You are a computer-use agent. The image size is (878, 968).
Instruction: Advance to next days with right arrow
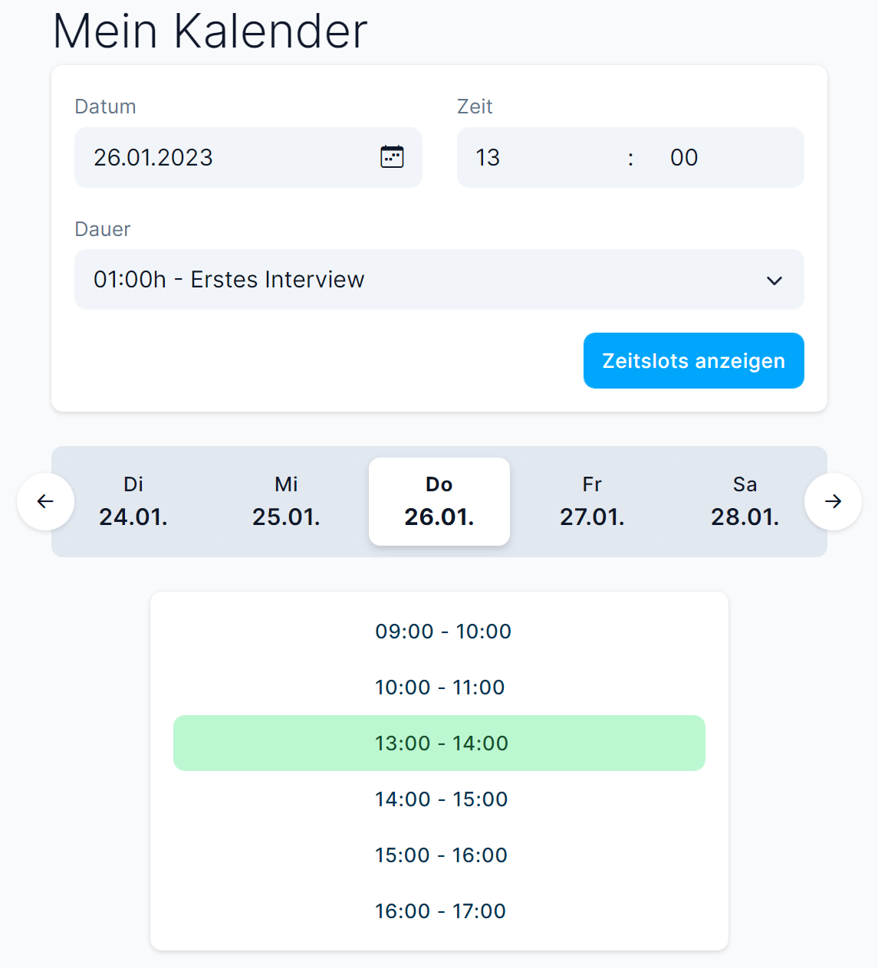833,501
